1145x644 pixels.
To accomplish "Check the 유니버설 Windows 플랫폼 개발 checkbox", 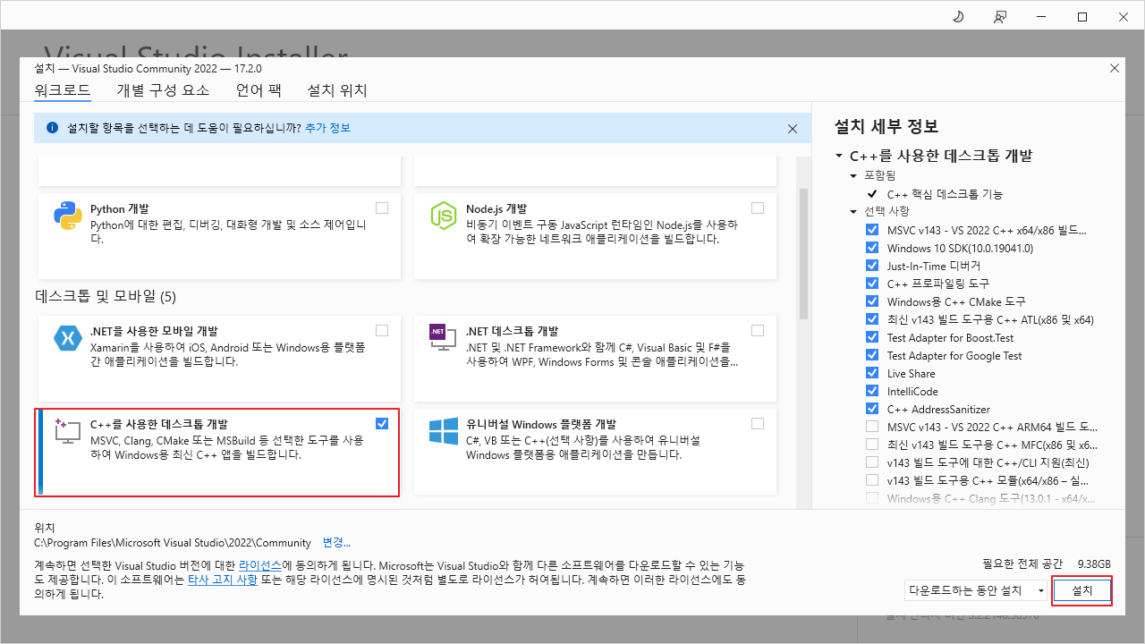I will 758,423.
